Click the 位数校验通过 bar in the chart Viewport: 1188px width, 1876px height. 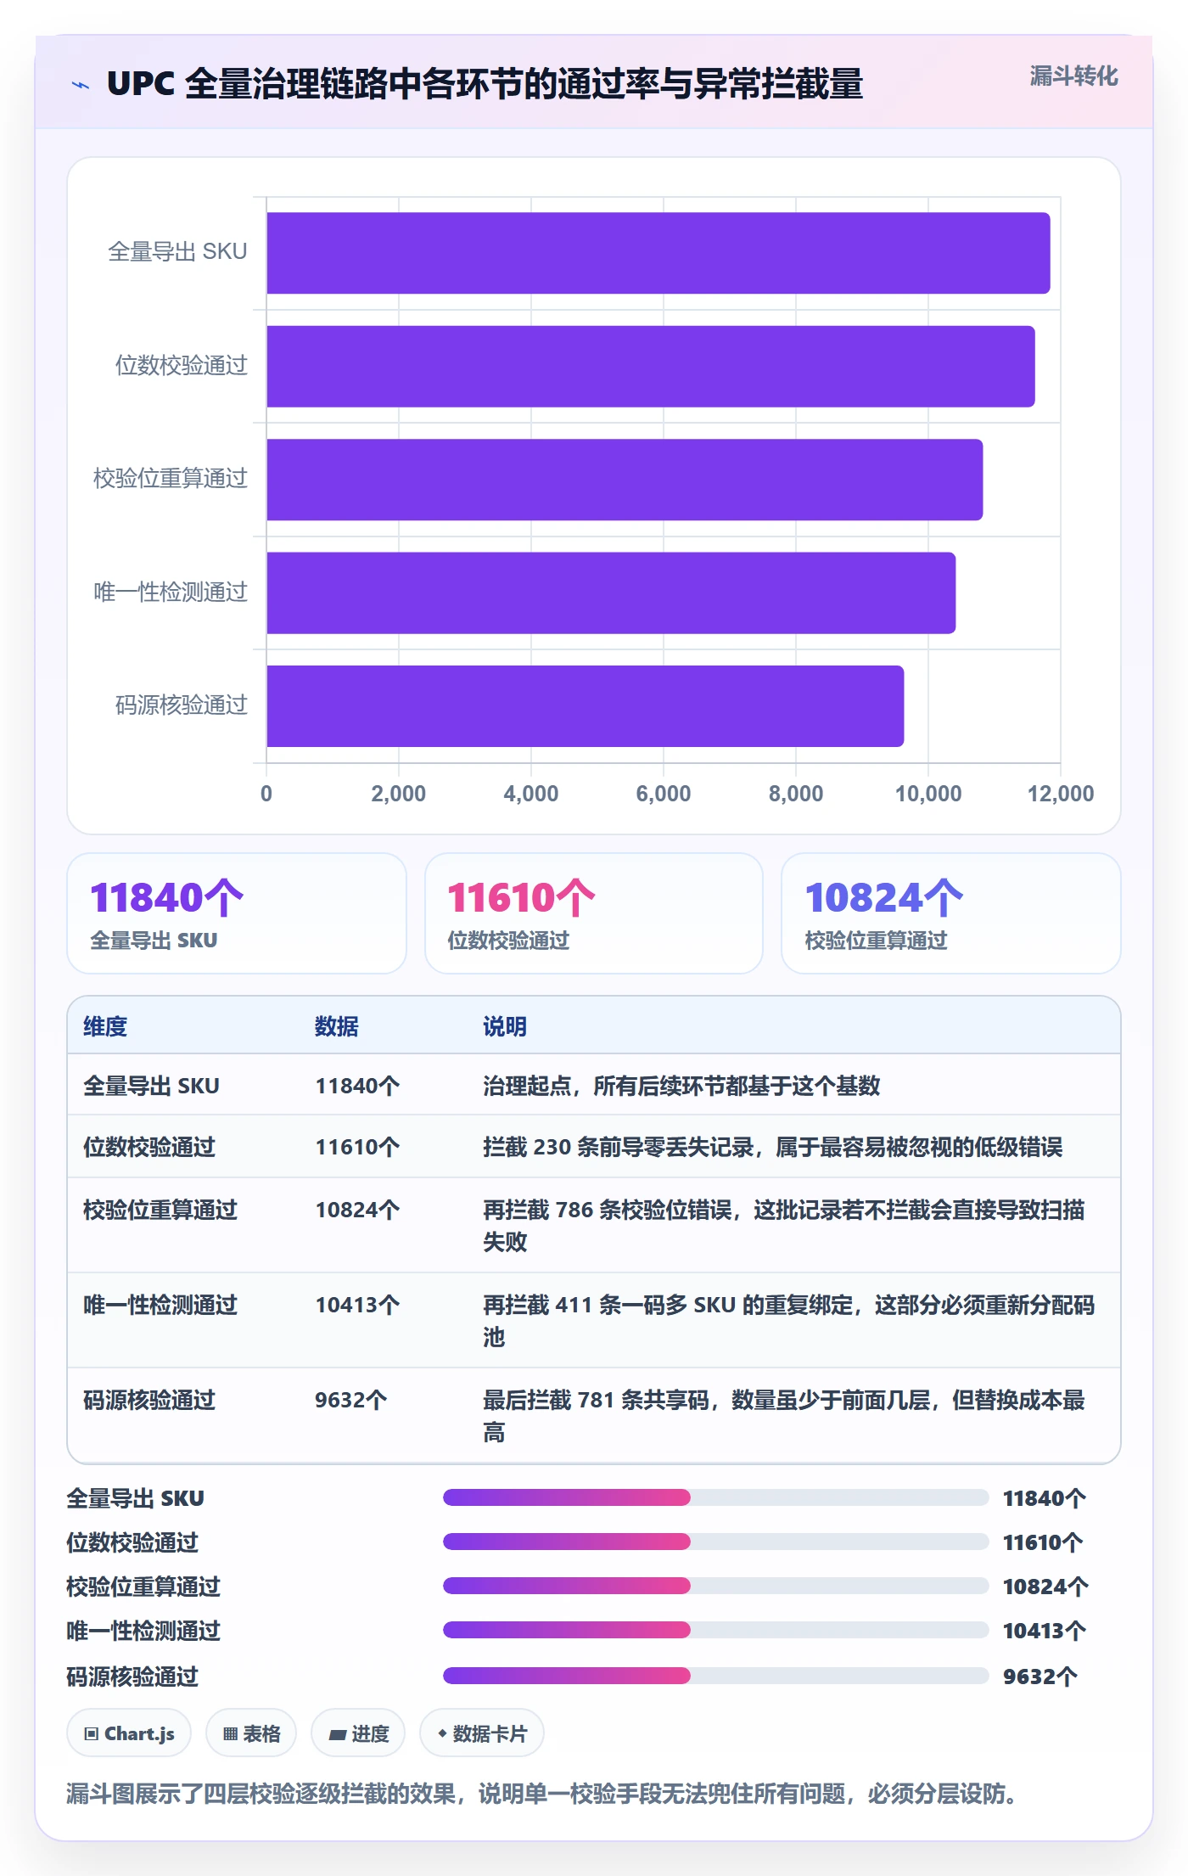click(651, 367)
